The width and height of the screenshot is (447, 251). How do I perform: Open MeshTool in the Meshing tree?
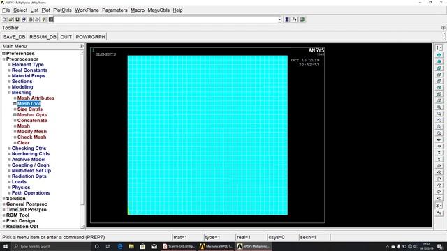(29, 104)
